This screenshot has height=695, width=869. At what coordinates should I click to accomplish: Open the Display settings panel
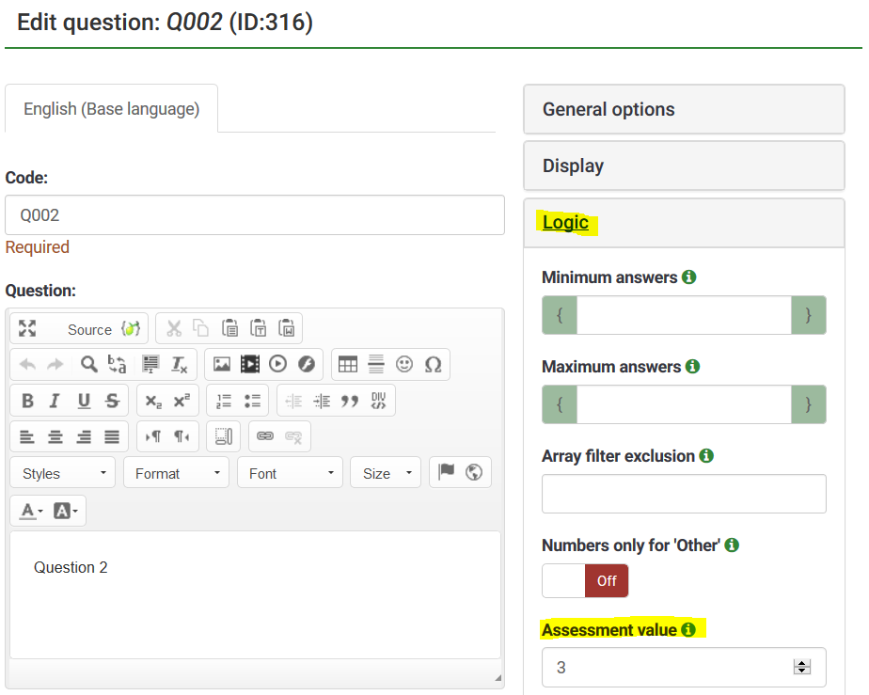click(x=683, y=165)
